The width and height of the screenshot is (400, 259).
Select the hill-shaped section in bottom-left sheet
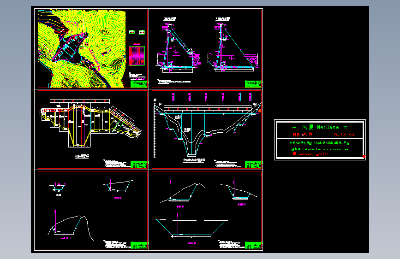(71, 225)
